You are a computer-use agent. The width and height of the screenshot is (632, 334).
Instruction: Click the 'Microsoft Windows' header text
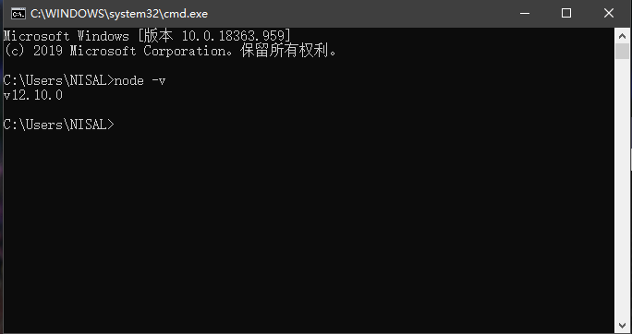(x=67, y=36)
